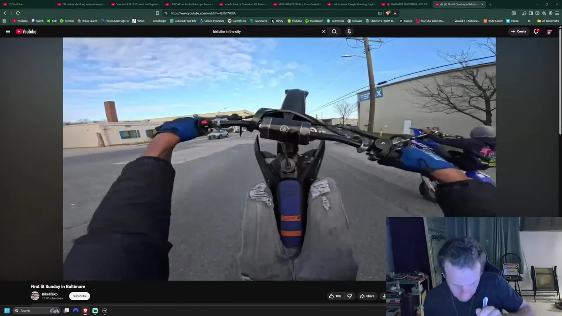Open the Brave Search bookmark
Viewport: 562px width, 316px height.
(87, 21)
